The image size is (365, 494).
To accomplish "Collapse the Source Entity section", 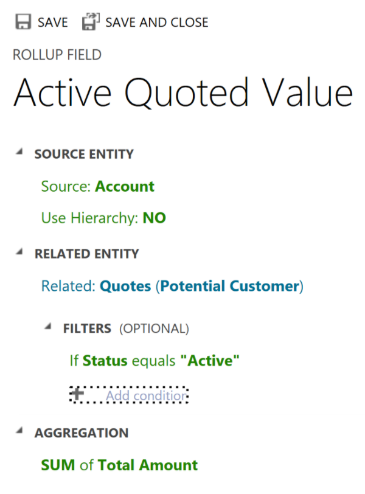I will tap(19, 153).
